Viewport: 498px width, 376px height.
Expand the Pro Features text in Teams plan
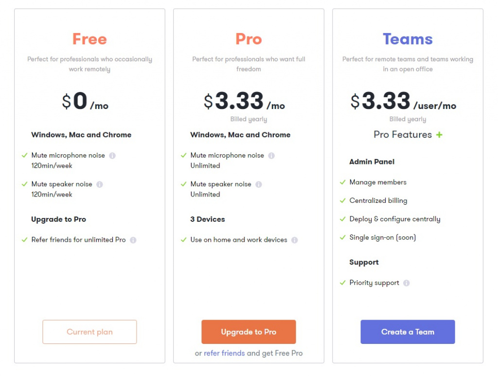[x=403, y=135]
